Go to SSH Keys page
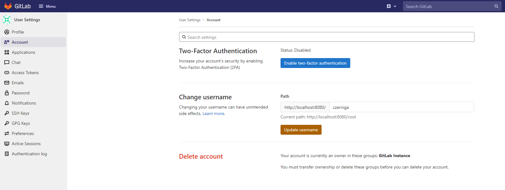Image resolution: width=505 pixels, height=190 pixels. pos(33,113)
